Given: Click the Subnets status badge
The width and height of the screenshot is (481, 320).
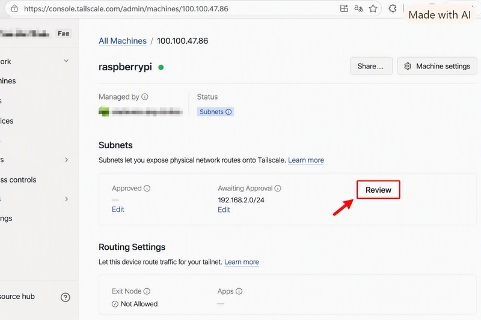Looking at the screenshot, I should (215, 112).
